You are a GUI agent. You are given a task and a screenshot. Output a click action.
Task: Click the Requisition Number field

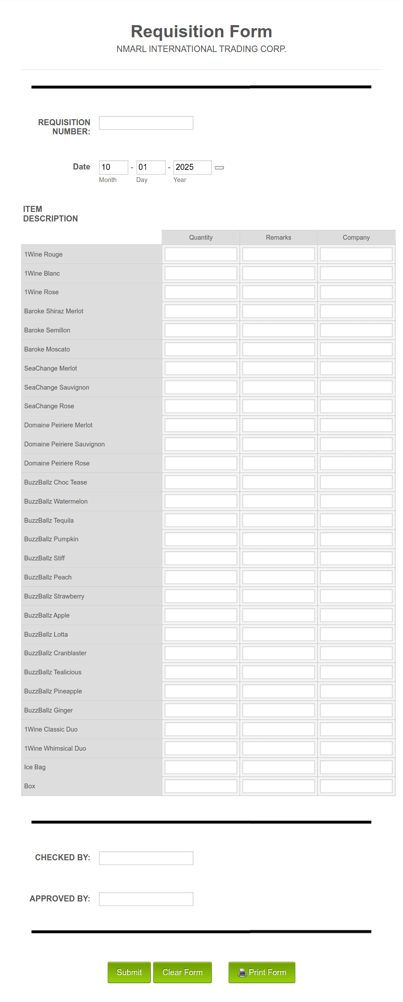(146, 123)
